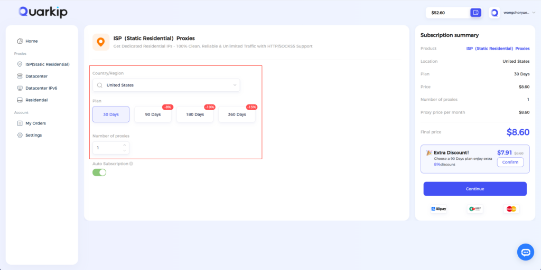The image size is (541, 270).
Task: Click the orange location pin product icon
Action: (x=101, y=42)
